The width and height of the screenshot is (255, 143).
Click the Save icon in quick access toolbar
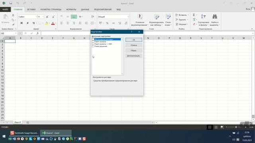pos(11,3)
